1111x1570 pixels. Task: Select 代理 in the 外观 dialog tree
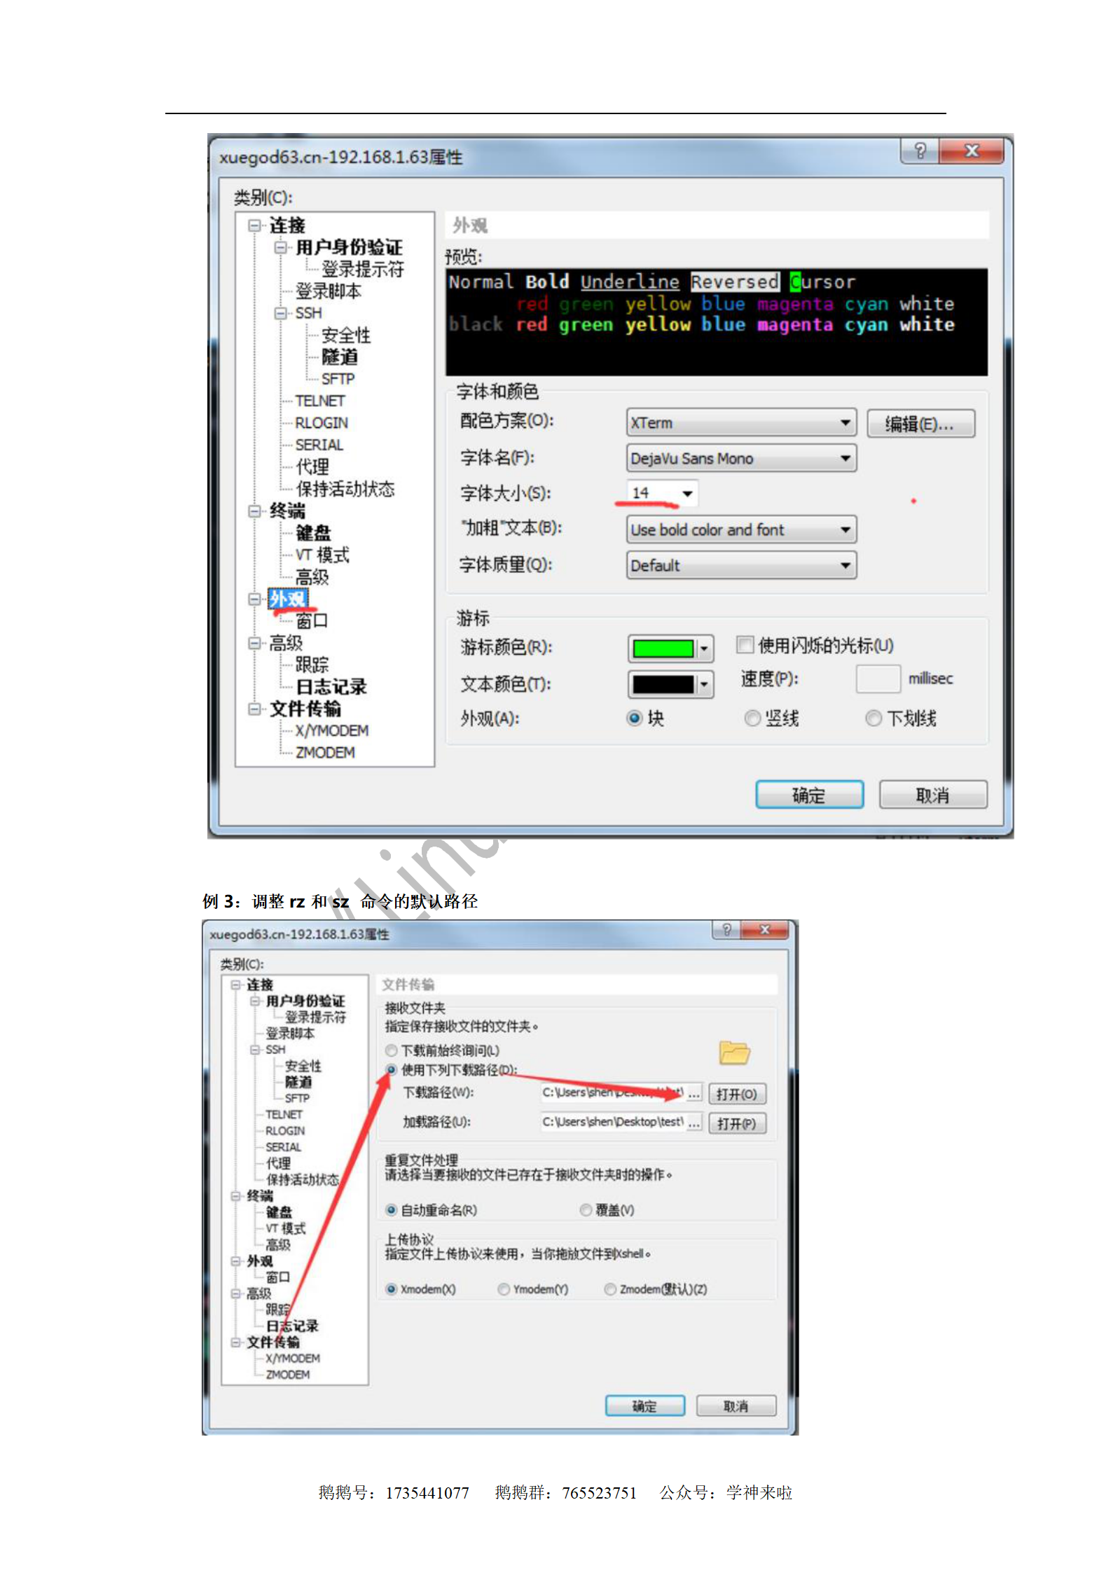(312, 467)
